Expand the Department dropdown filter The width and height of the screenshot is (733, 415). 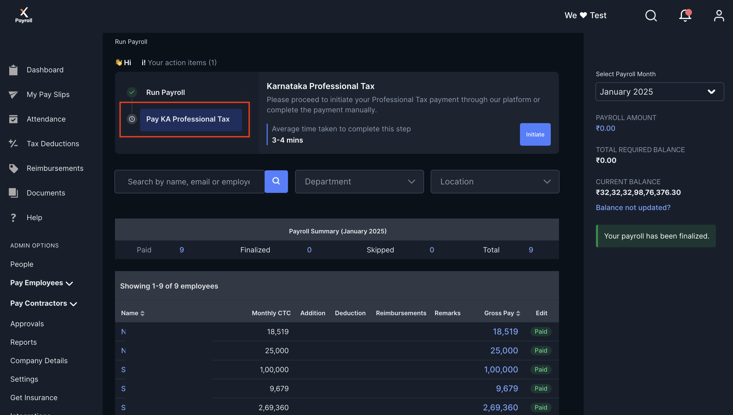360,181
